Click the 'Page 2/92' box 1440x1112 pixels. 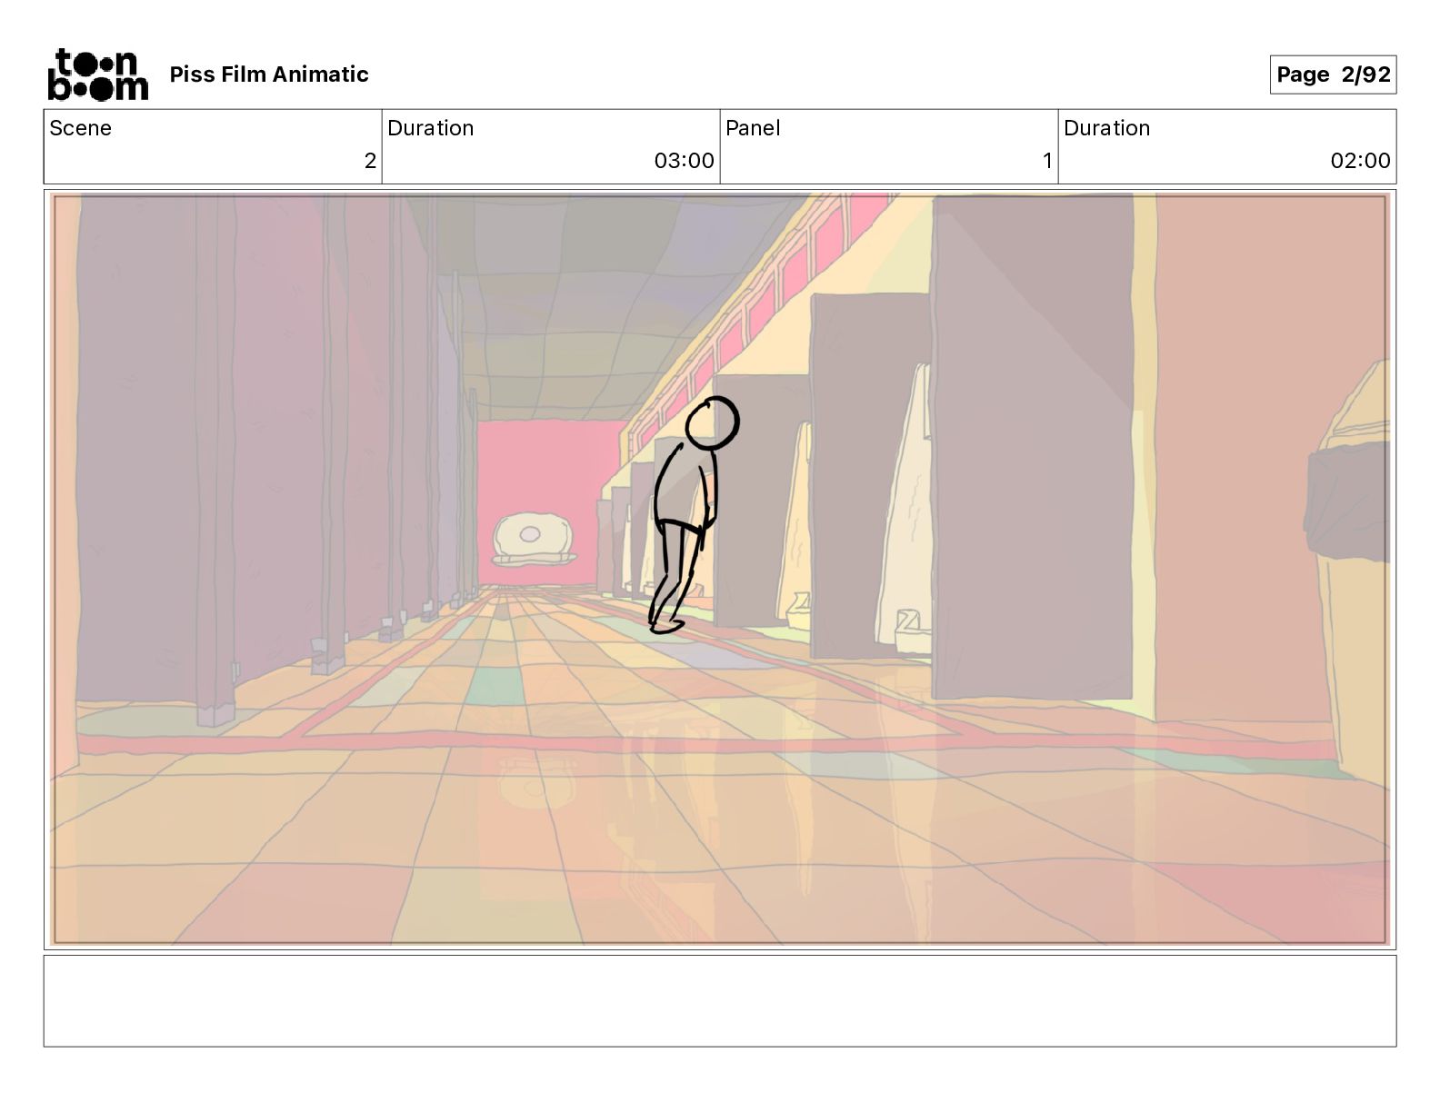click(x=1333, y=74)
